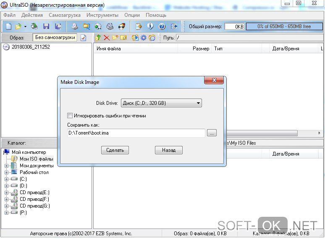Open the Опции menu
Screen dimensions: 325x239
[x=132, y=15]
